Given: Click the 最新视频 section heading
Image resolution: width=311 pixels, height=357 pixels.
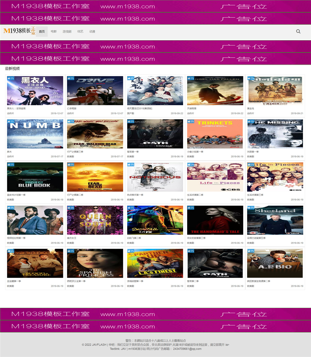Looking at the screenshot, I should [12, 68].
